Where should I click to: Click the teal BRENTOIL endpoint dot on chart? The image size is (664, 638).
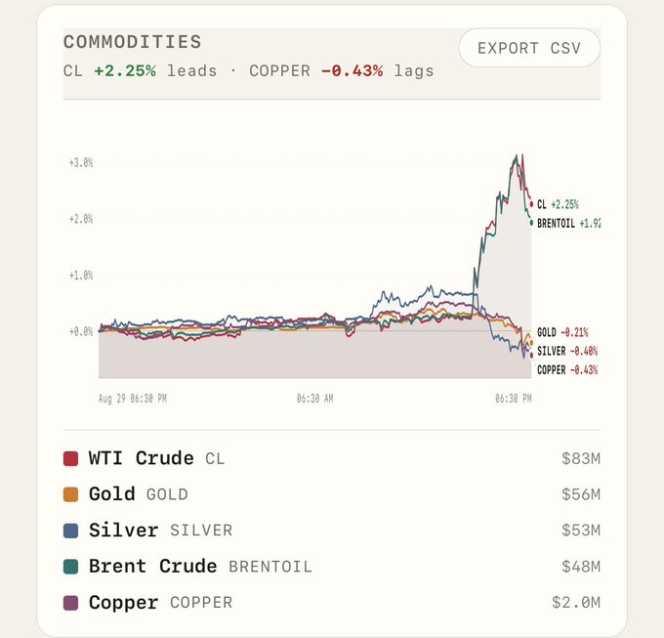pyautogui.click(x=531, y=223)
